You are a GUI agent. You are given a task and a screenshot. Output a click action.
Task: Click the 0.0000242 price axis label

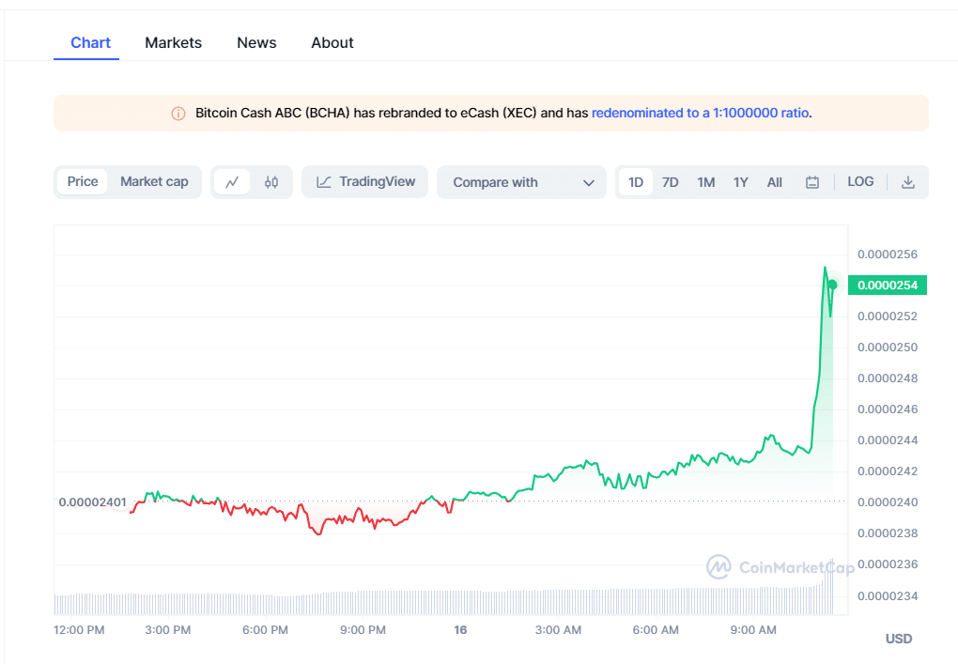[888, 471]
